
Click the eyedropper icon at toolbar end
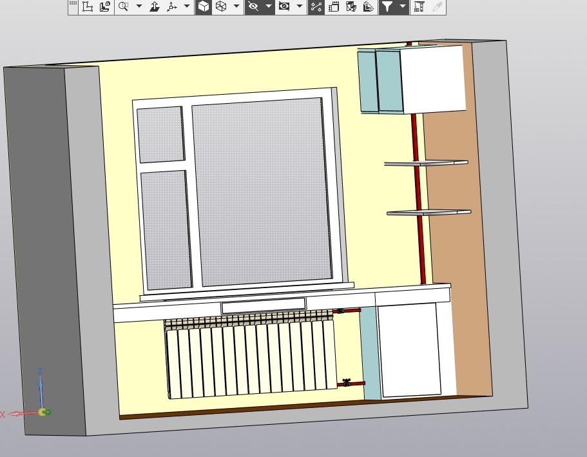click(437, 6)
